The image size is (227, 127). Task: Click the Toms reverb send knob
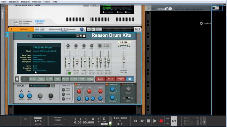[84, 46]
